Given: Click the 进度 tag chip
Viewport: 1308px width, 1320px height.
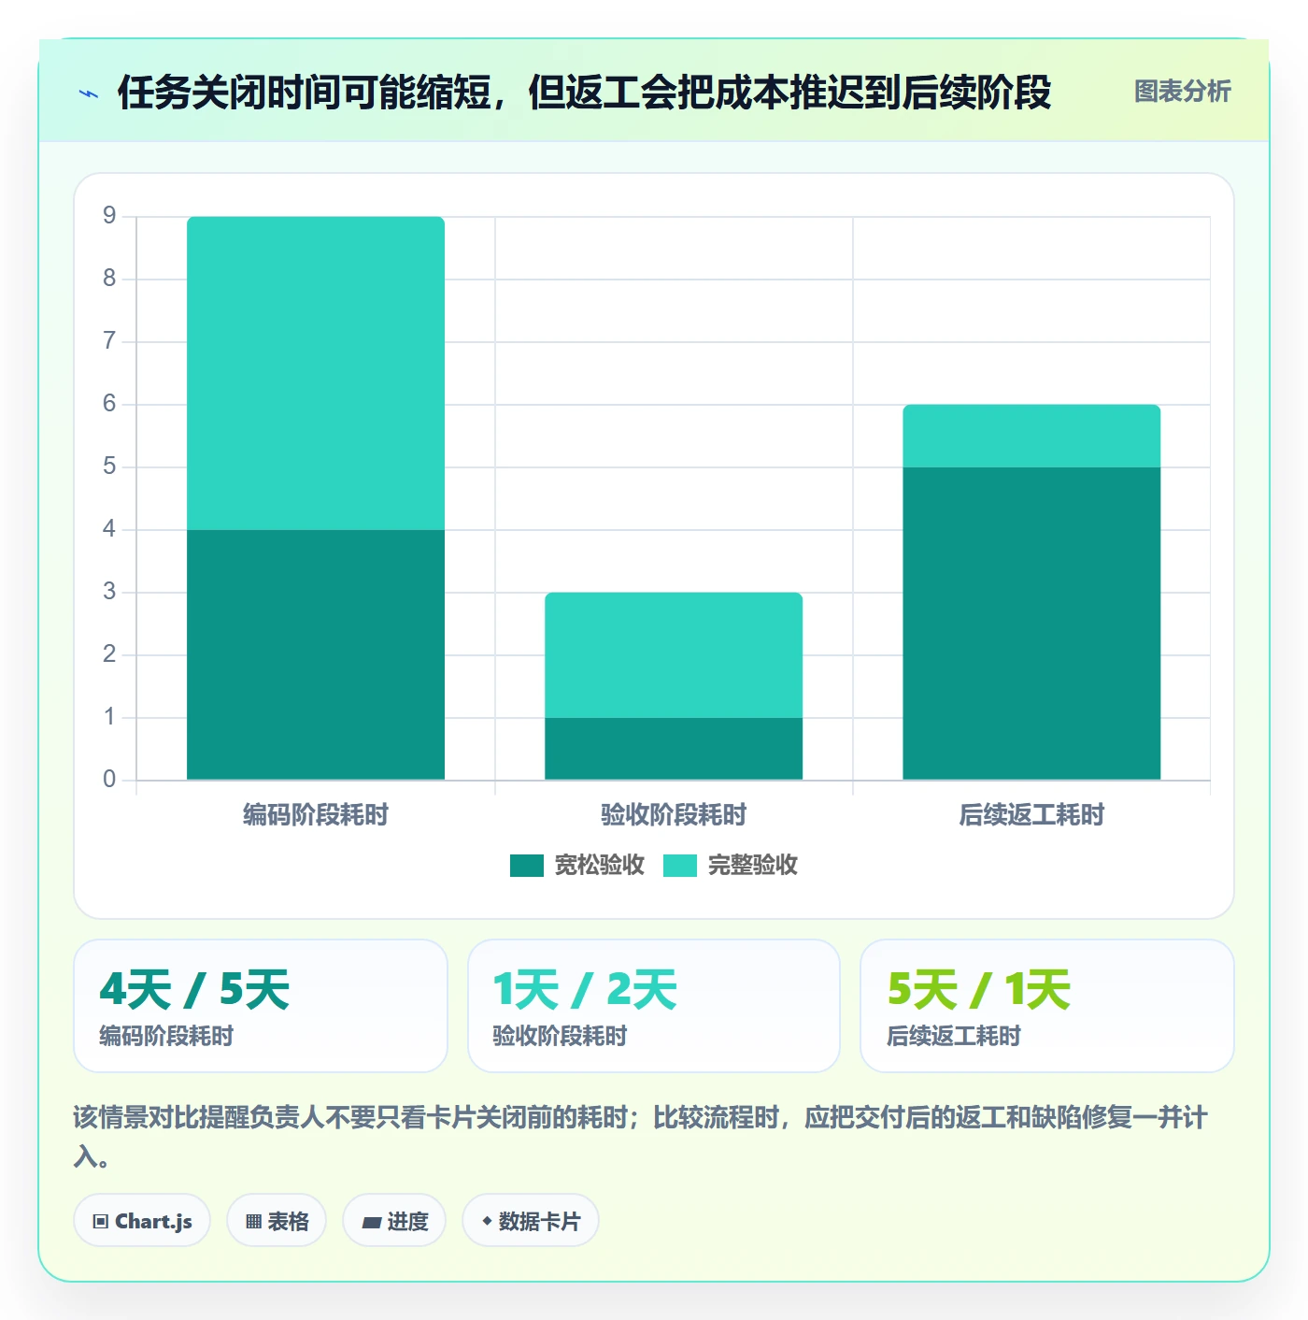Looking at the screenshot, I should click(x=394, y=1220).
